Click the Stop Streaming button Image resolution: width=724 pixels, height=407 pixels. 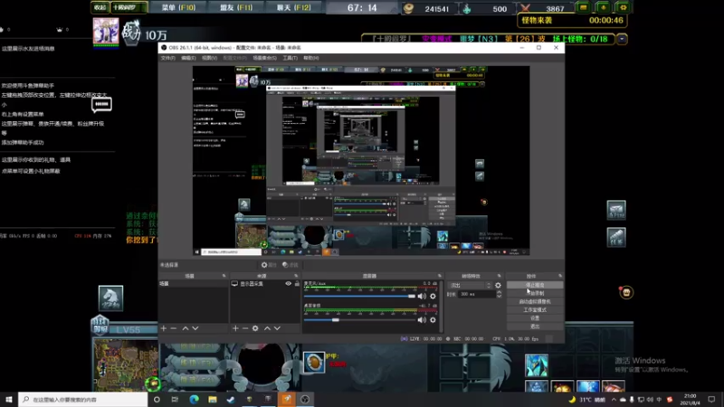tap(535, 285)
